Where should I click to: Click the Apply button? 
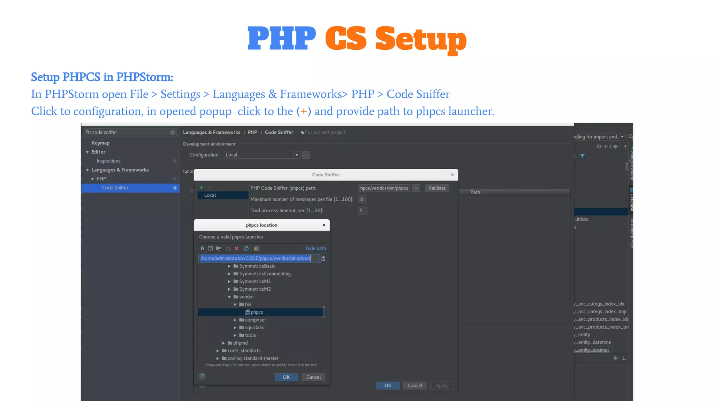[x=442, y=386]
